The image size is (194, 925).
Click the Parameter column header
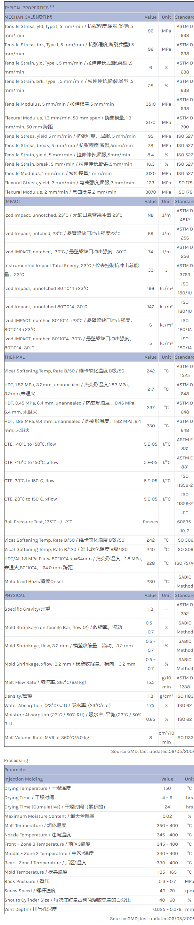pos(16,770)
